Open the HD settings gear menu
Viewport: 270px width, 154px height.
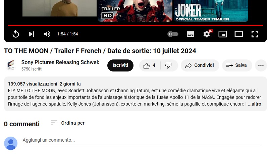pos(207,34)
